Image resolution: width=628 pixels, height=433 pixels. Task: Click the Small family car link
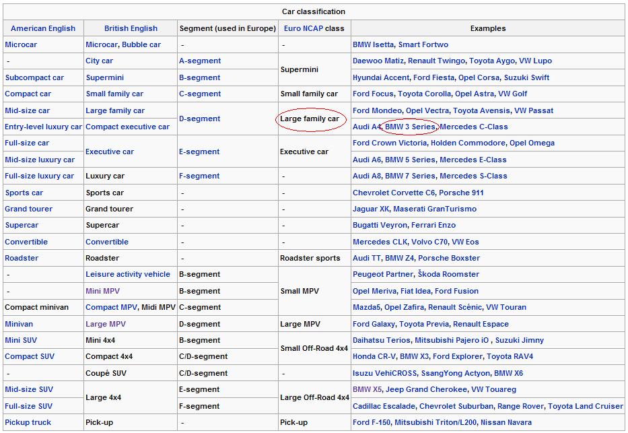(x=114, y=94)
